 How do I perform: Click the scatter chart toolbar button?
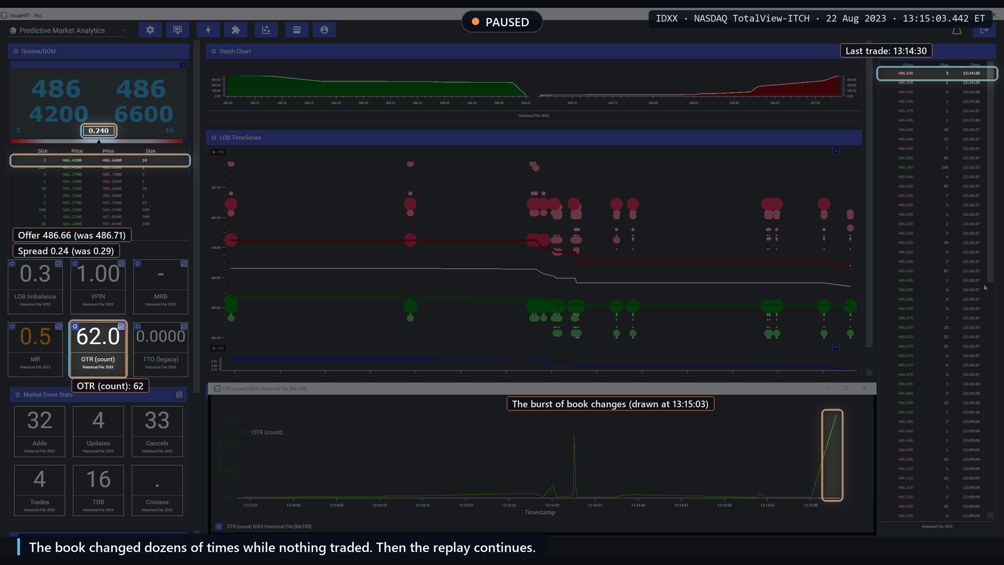tap(266, 30)
